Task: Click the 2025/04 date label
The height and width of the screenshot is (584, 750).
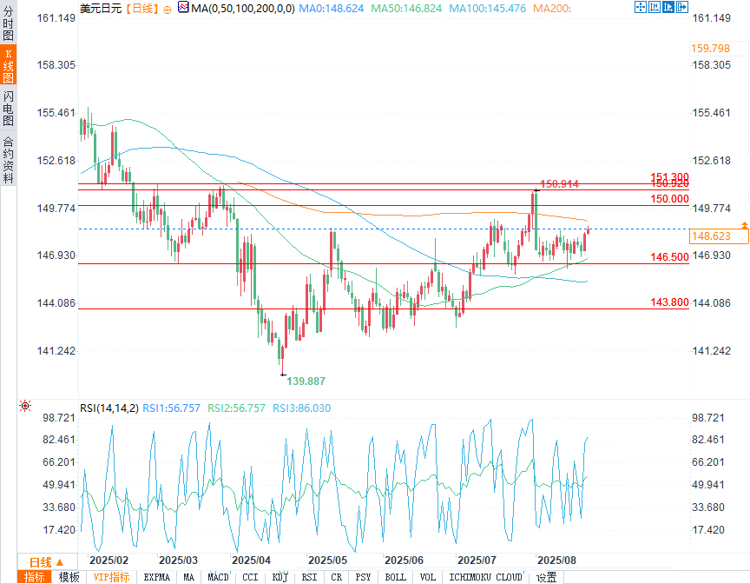Action: tap(251, 560)
